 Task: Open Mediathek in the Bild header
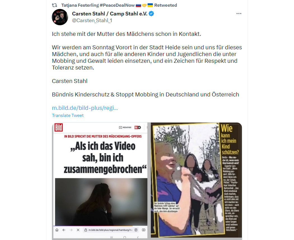coord(125,128)
